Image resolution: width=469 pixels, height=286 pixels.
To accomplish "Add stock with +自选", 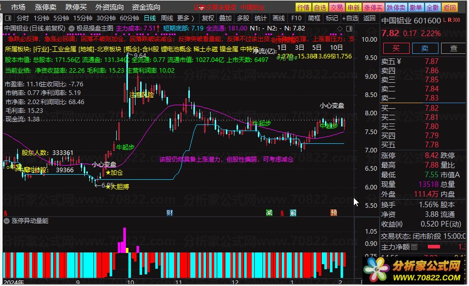I will coord(350,18).
